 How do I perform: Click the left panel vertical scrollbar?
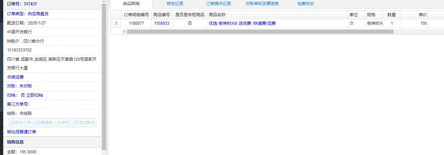[x=104, y=76]
